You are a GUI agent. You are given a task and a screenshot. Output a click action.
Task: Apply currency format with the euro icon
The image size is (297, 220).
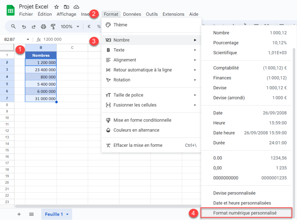coord(89,26)
